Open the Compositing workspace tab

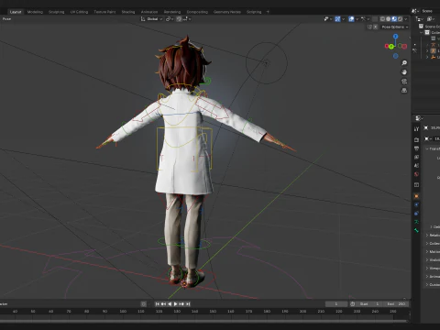pos(197,12)
